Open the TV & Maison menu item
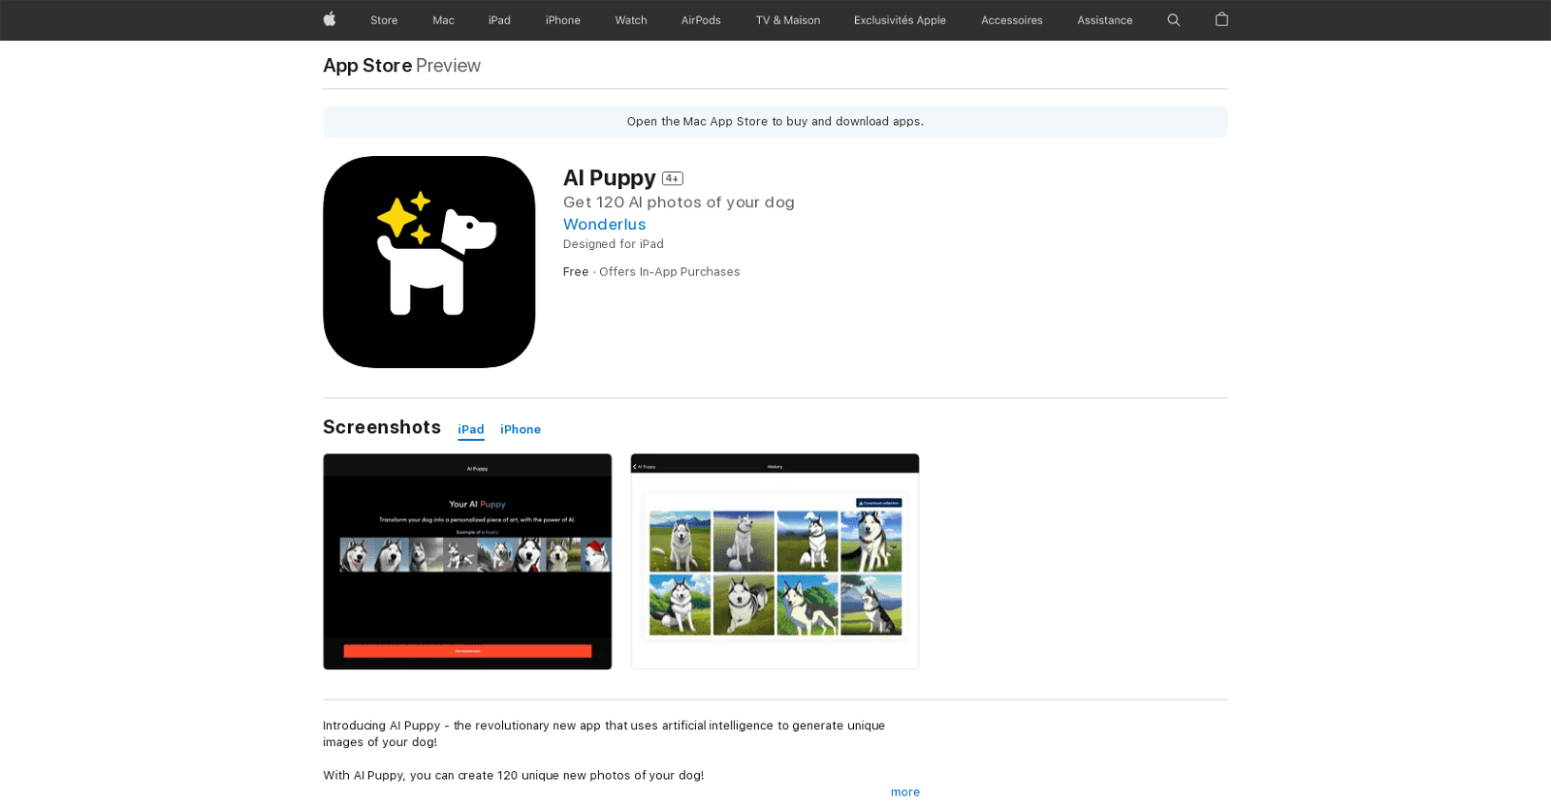This screenshot has width=1551, height=808. 788,20
